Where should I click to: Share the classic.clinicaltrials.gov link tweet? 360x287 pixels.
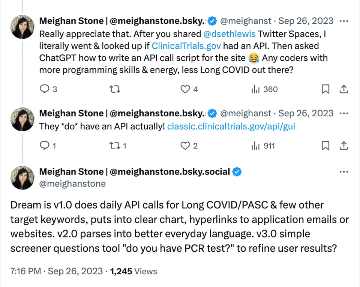343,146
